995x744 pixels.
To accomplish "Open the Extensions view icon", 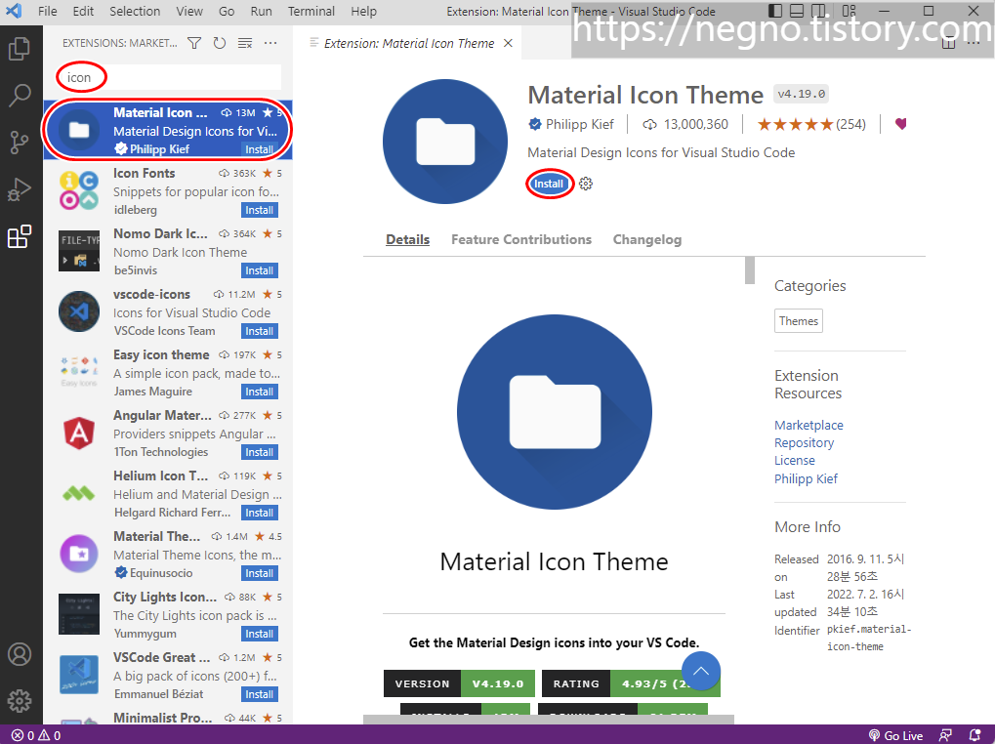I will pyautogui.click(x=20, y=236).
